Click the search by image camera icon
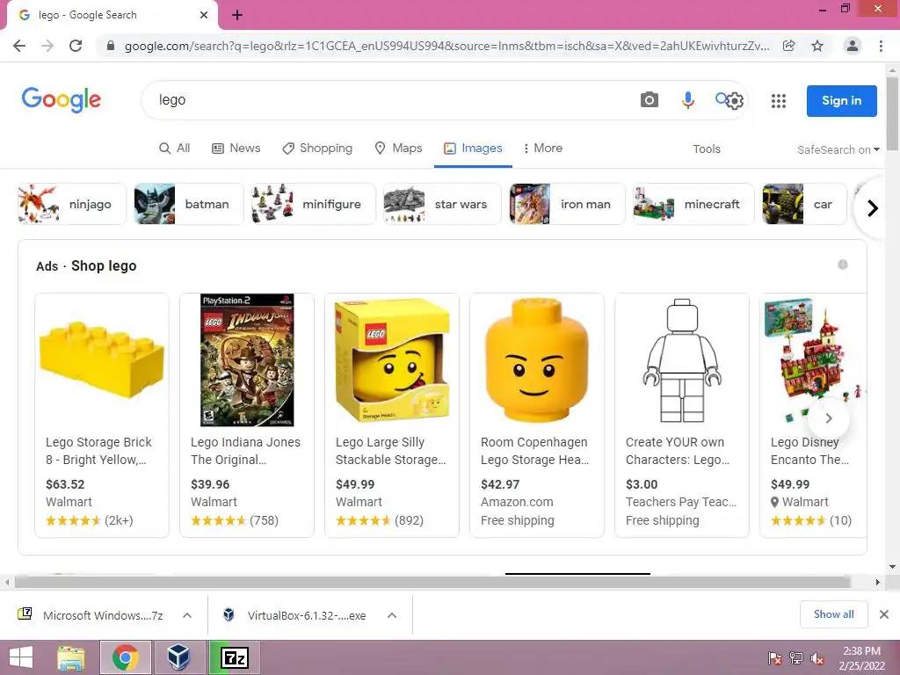 [x=650, y=100]
